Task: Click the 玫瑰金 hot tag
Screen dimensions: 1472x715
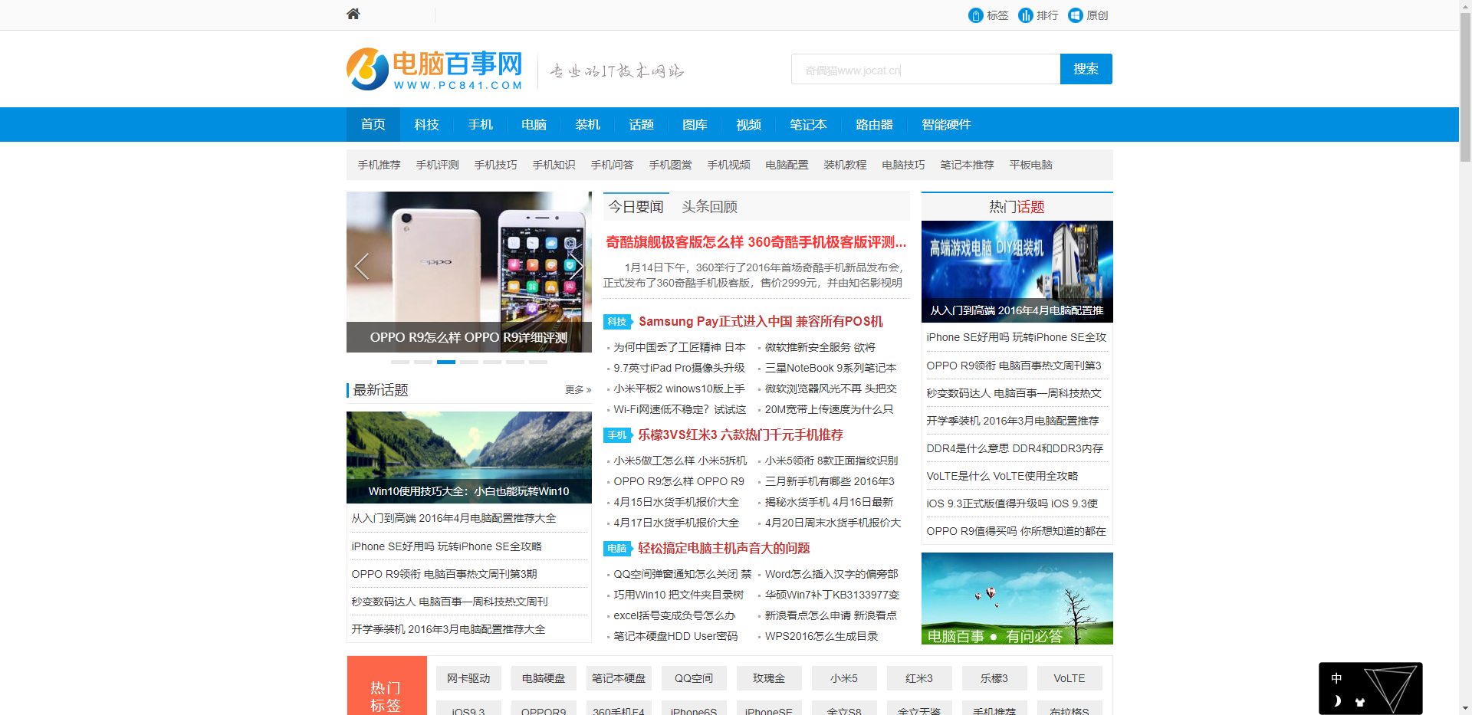Action: click(769, 678)
